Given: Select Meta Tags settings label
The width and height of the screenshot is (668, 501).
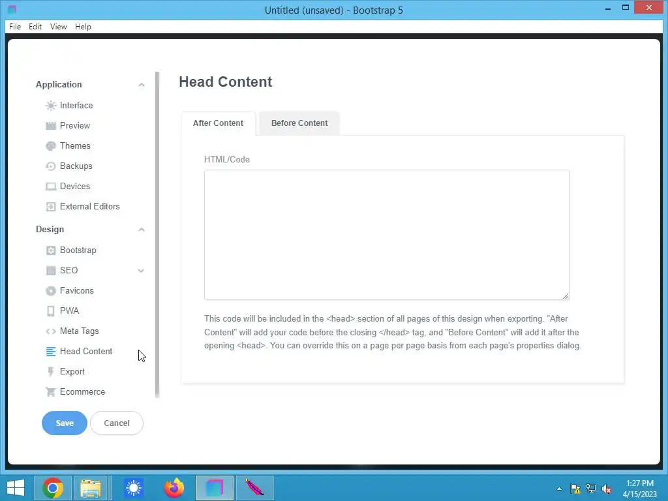Looking at the screenshot, I should [x=79, y=331].
